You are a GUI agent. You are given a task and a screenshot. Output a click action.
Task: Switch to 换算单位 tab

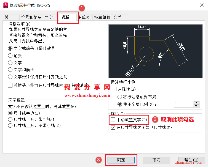point(102,17)
